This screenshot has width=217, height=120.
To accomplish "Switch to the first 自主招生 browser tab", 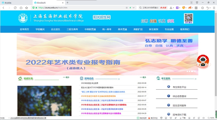I will click(x=16, y=3).
